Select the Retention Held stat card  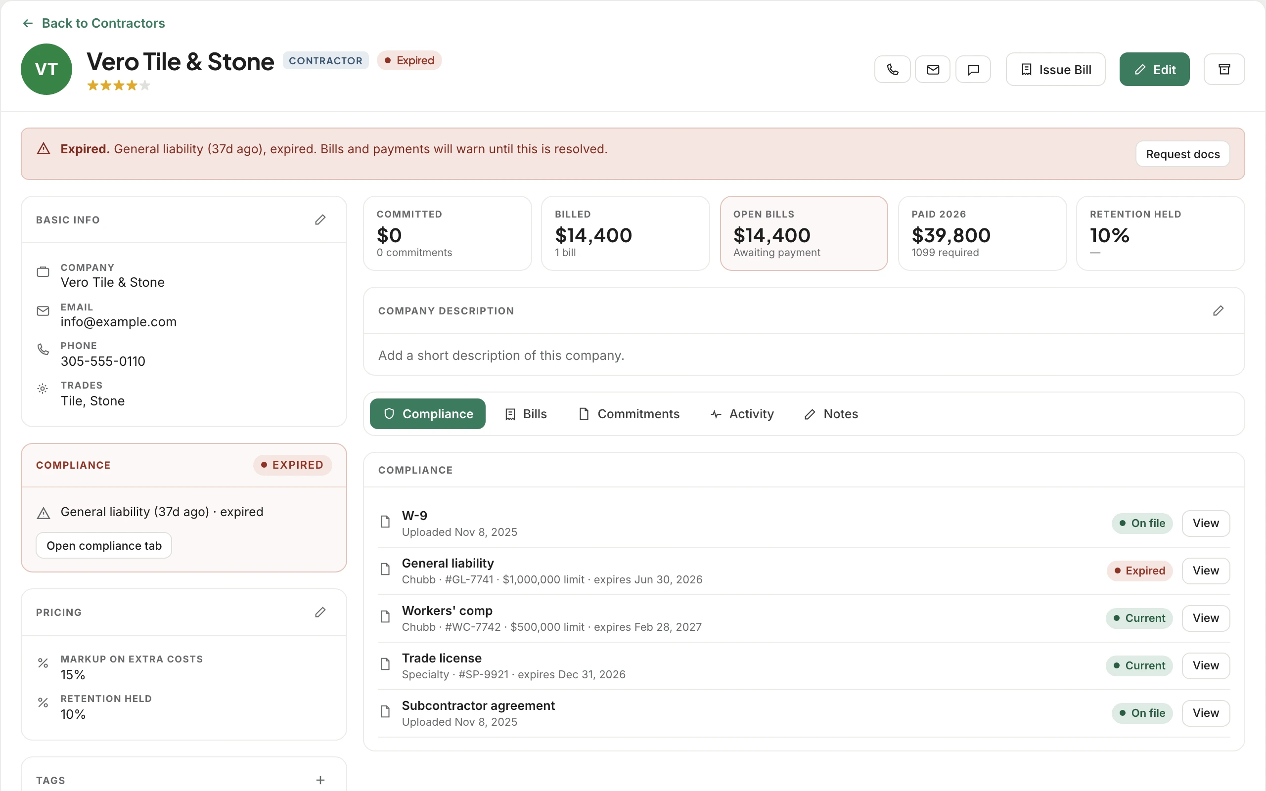(1160, 233)
